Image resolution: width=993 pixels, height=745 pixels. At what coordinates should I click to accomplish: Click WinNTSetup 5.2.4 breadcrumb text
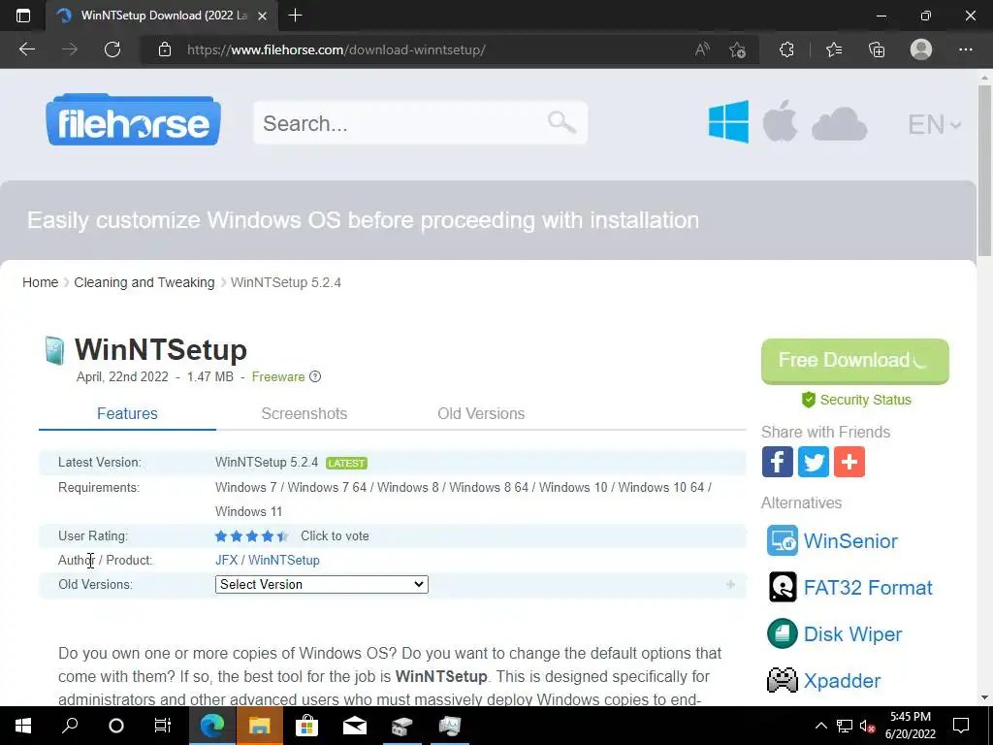pyautogui.click(x=286, y=282)
